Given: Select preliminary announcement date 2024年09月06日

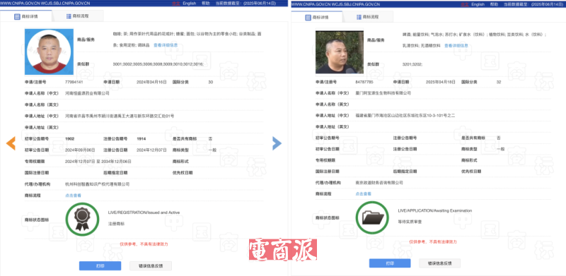Looking at the screenshot, I should (80, 150).
